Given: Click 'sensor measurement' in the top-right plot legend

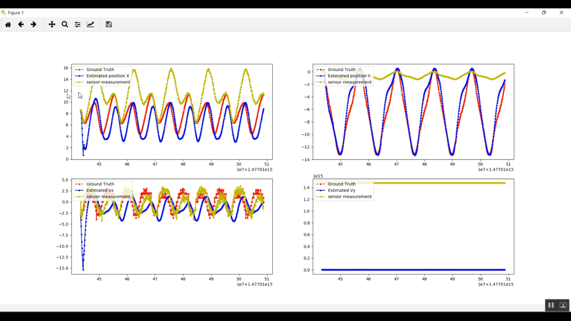Looking at the screenshot, I should [x=349, y=82].
